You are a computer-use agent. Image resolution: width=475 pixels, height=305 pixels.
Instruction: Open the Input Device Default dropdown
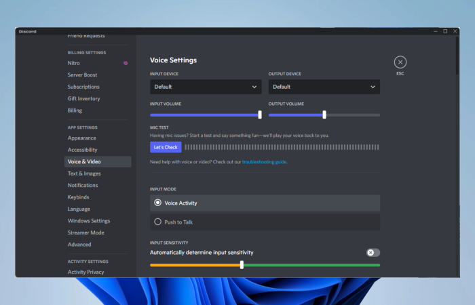click(206, 87)
